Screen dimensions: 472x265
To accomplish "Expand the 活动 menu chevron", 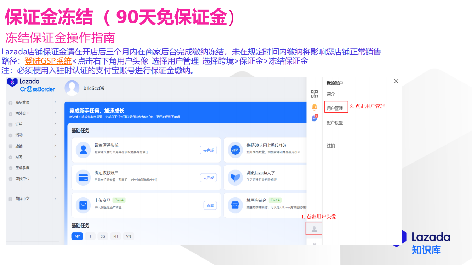I will tap(55, 135).
